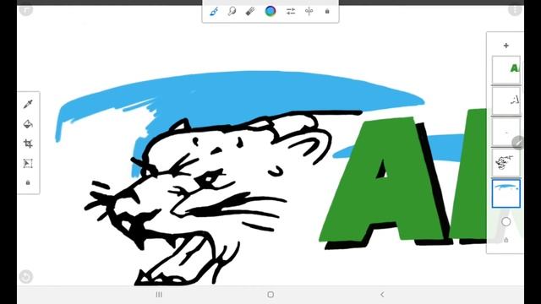The height and width of the screenshot is (304, 541).
Task: Tap the undo arrow button
Action: click(x=26, y=276)
